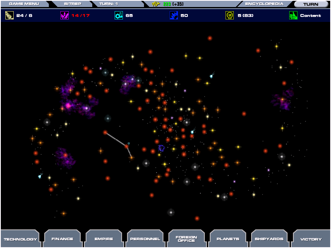Viewport: 331px width, 248px height.
Task: Click the magenta minerals resource icon
Action: tap(65, 15)
